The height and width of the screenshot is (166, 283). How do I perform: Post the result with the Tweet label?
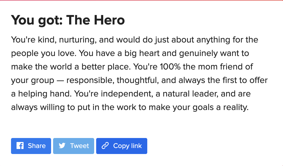(x=80, y=146)
